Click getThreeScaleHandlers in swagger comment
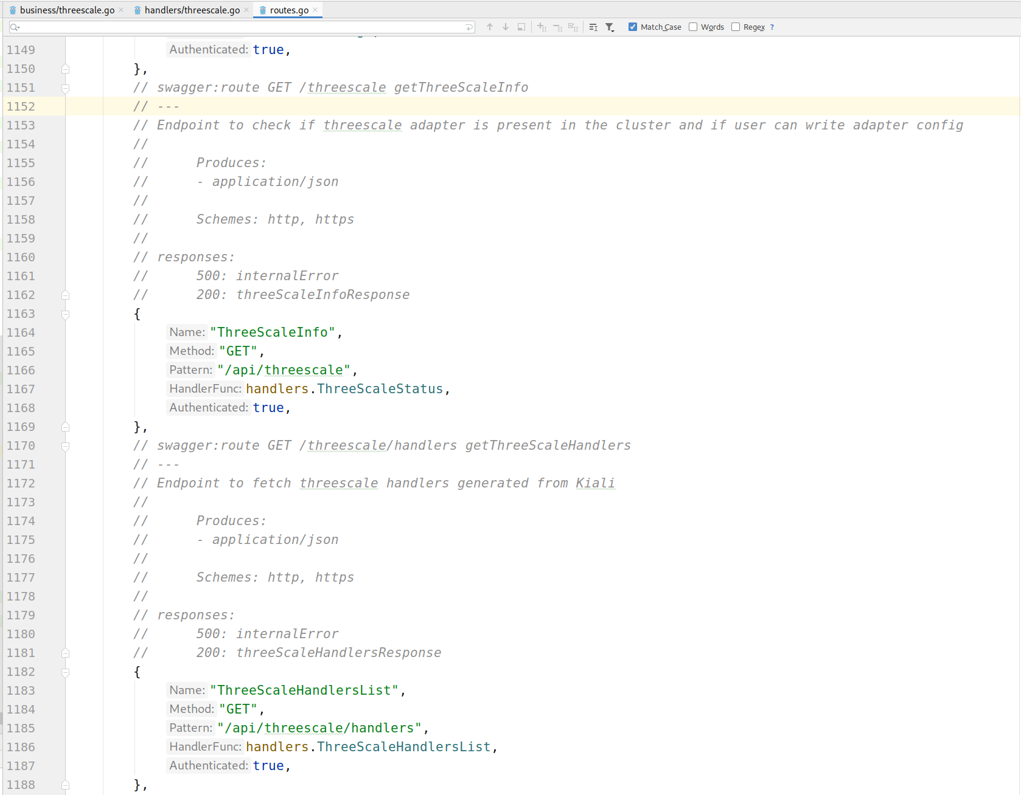Viewport: 1021px width, 795px height. [x=548, y=446]
